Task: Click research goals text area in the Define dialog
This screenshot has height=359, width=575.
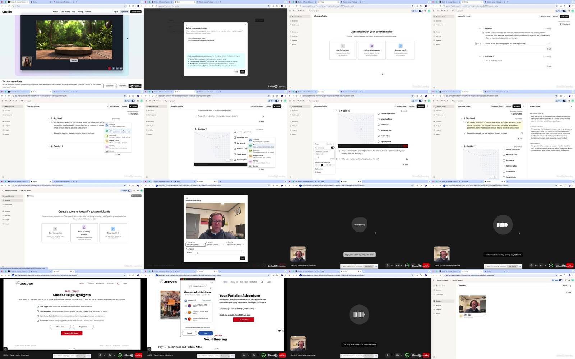Action: pos(216,44)
